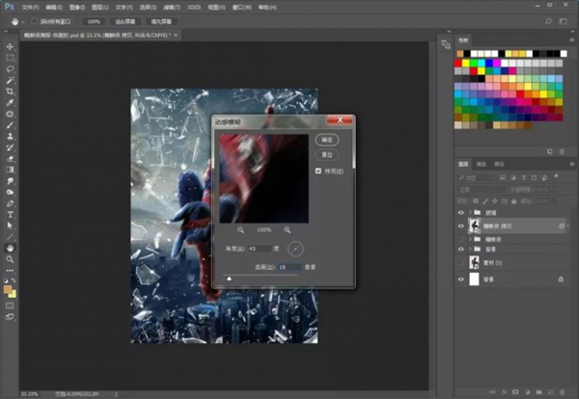
Task: Click the distance slider handle in the Motion Blur dialog
Action: (229, 277)
